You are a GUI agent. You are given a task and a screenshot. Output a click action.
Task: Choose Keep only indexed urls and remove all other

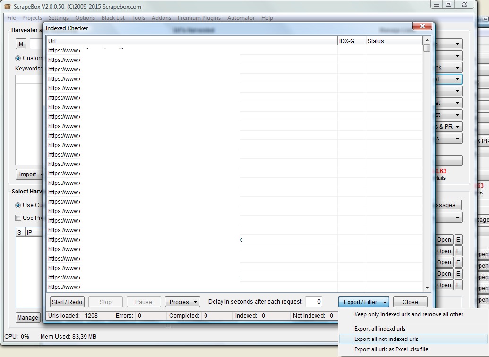413,314
